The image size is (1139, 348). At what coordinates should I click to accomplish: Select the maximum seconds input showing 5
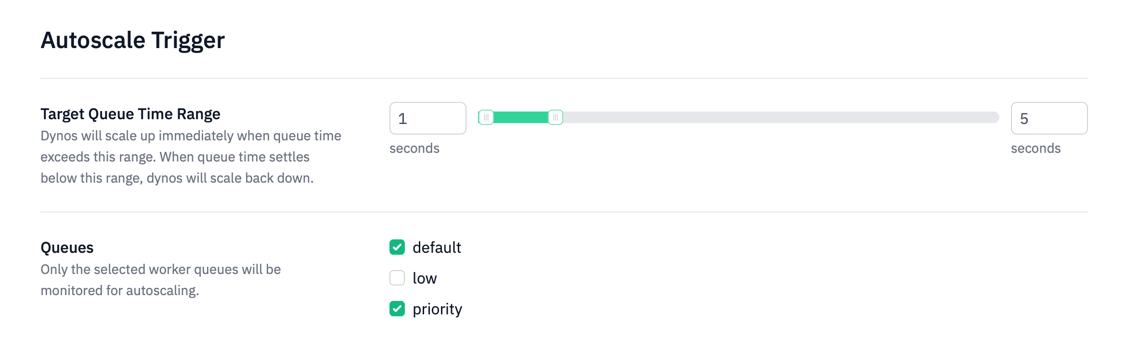coord(1050,118)
